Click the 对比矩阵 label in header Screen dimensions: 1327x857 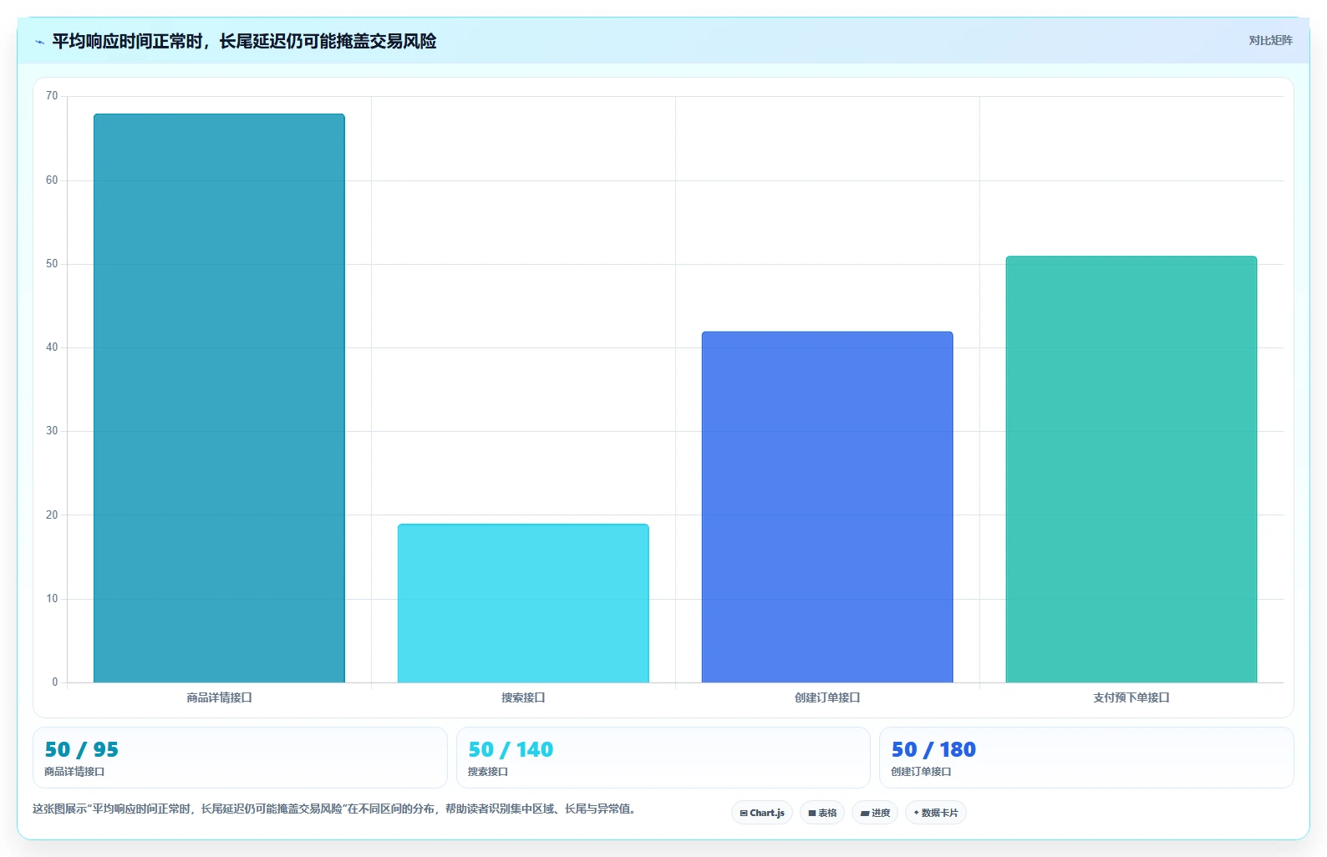click(1270, 40)
